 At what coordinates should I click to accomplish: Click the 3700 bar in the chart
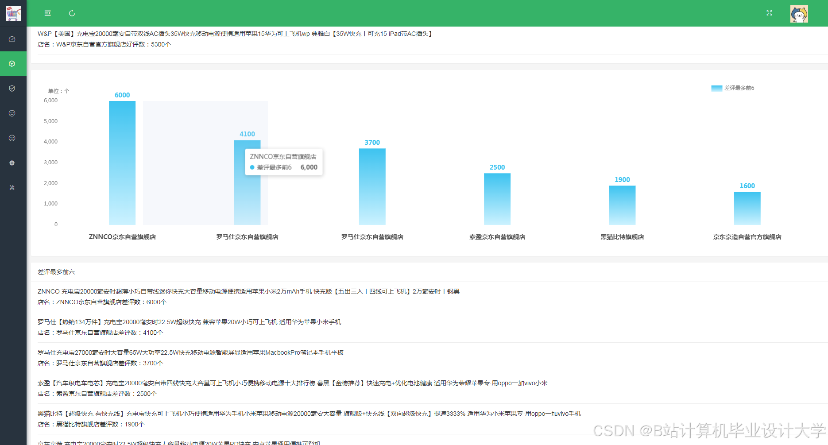372,186
